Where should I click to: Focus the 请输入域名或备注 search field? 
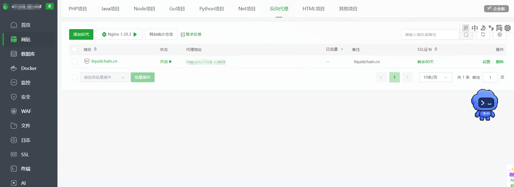pyautogui.click(x=430, y=35)
